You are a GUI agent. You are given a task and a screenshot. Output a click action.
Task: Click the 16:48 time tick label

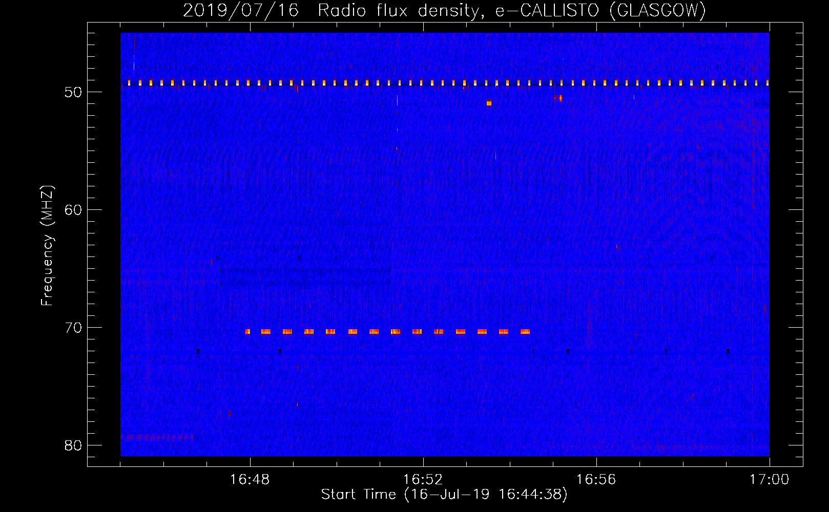point(250,480)
